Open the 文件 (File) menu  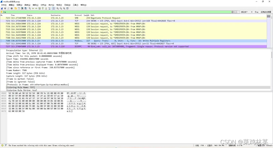click(x=3, y=5)
